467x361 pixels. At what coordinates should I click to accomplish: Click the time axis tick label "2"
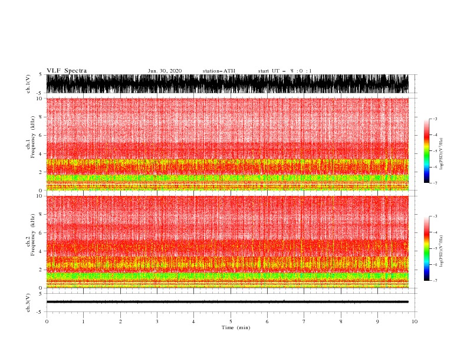click(120, 321)
